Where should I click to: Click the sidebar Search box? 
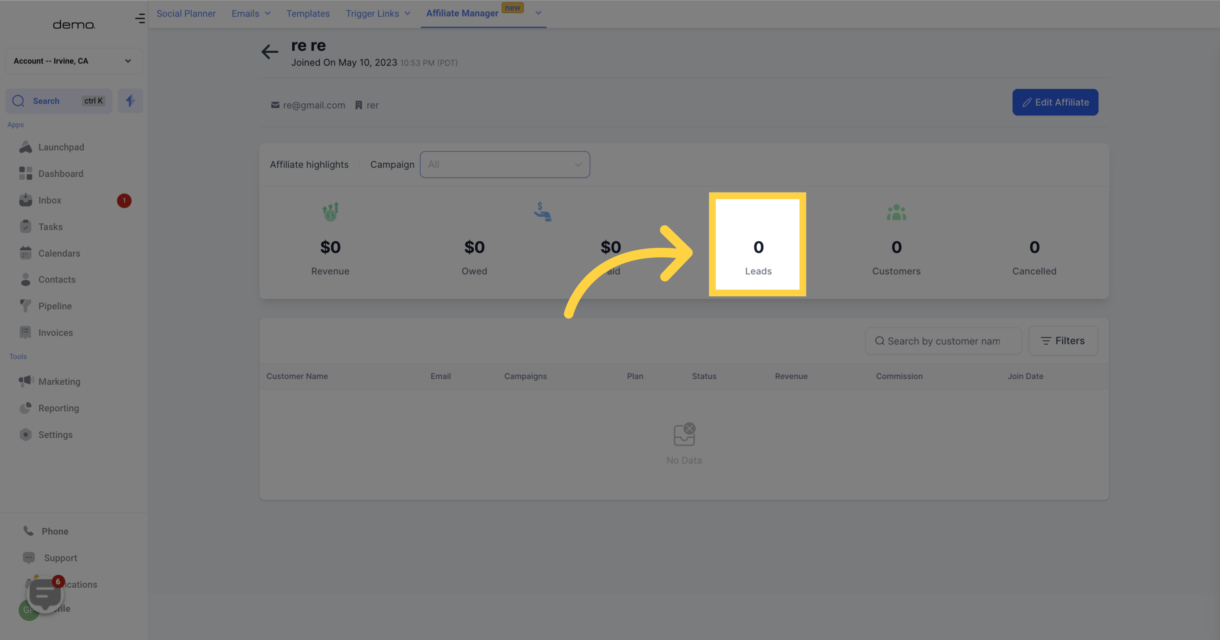pyautogui.click(x=59, y=101)
